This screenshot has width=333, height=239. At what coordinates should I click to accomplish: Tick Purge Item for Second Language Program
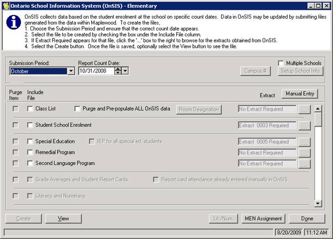click(15, 163)
